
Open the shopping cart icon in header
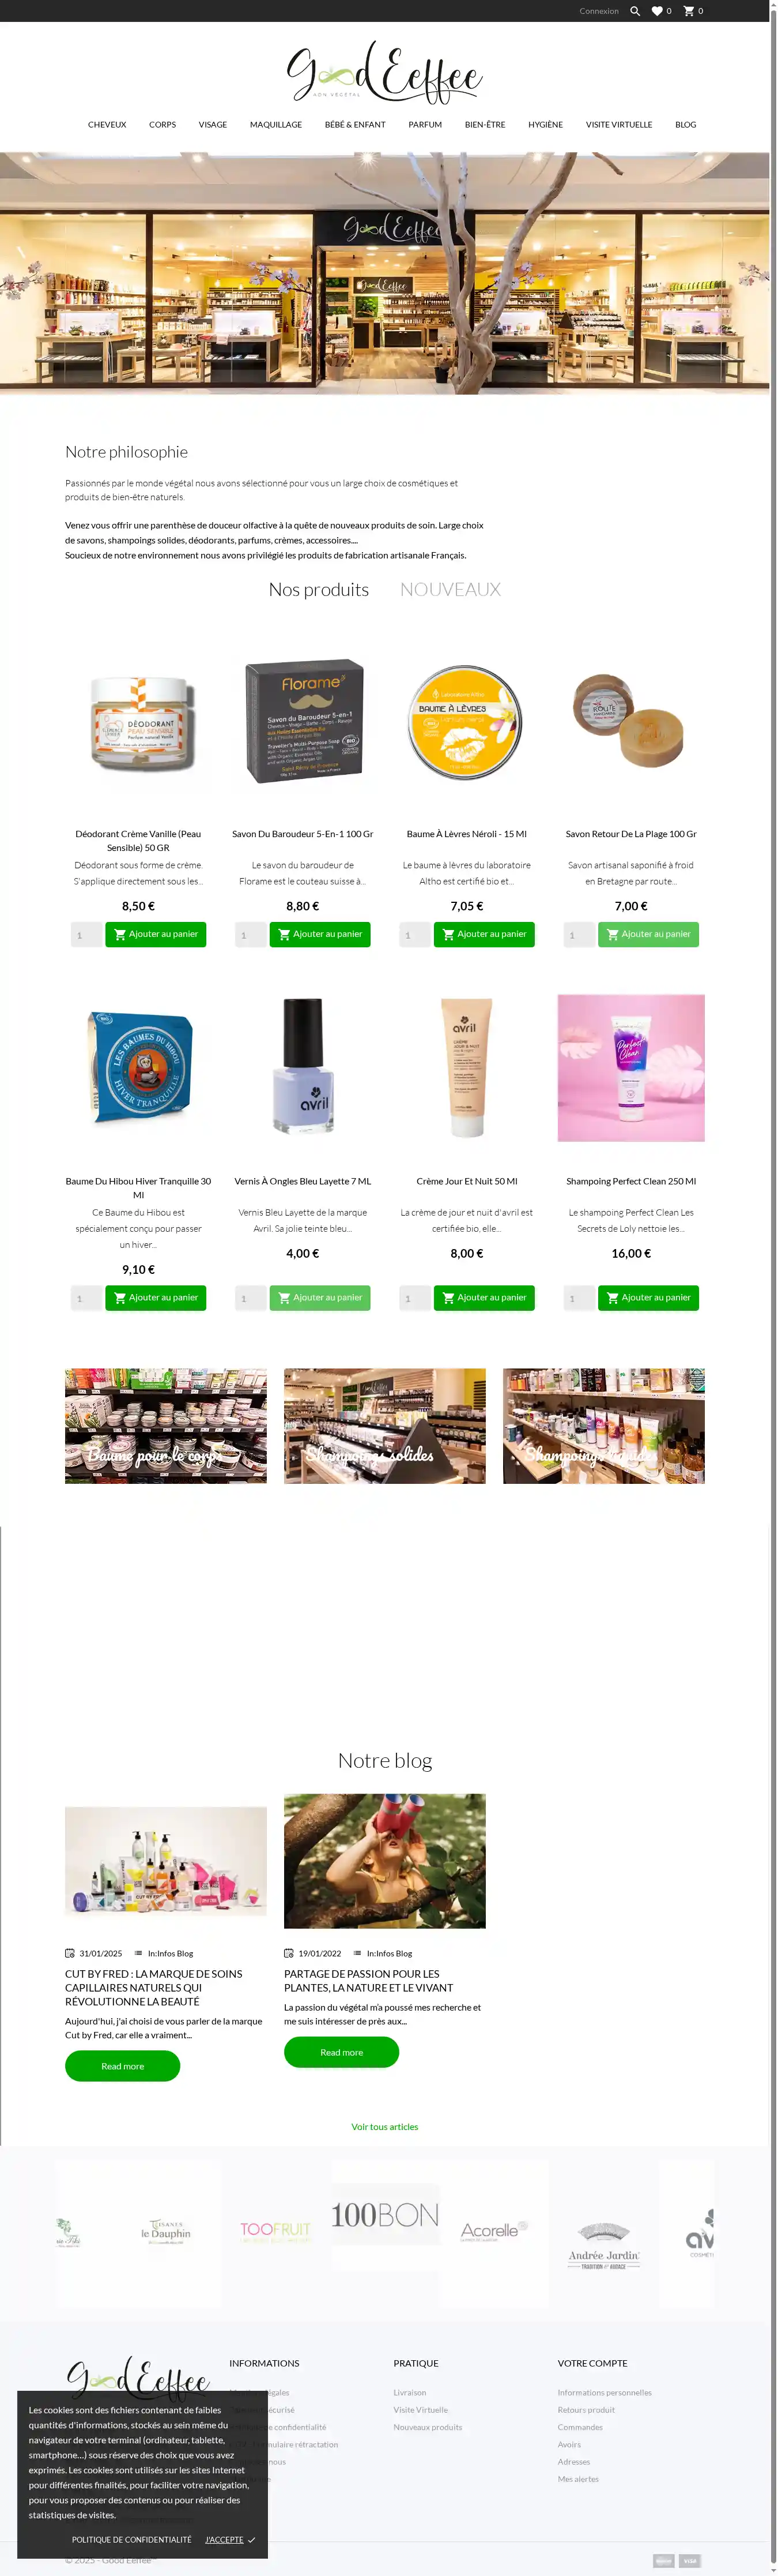[688, 11]
